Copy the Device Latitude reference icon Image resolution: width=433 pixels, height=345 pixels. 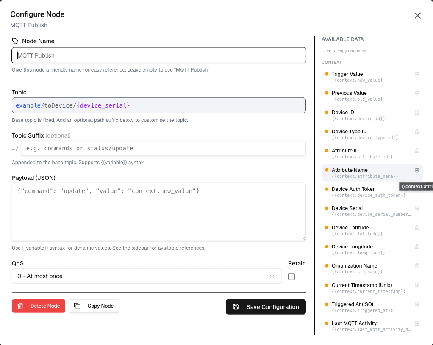point(417,228)
